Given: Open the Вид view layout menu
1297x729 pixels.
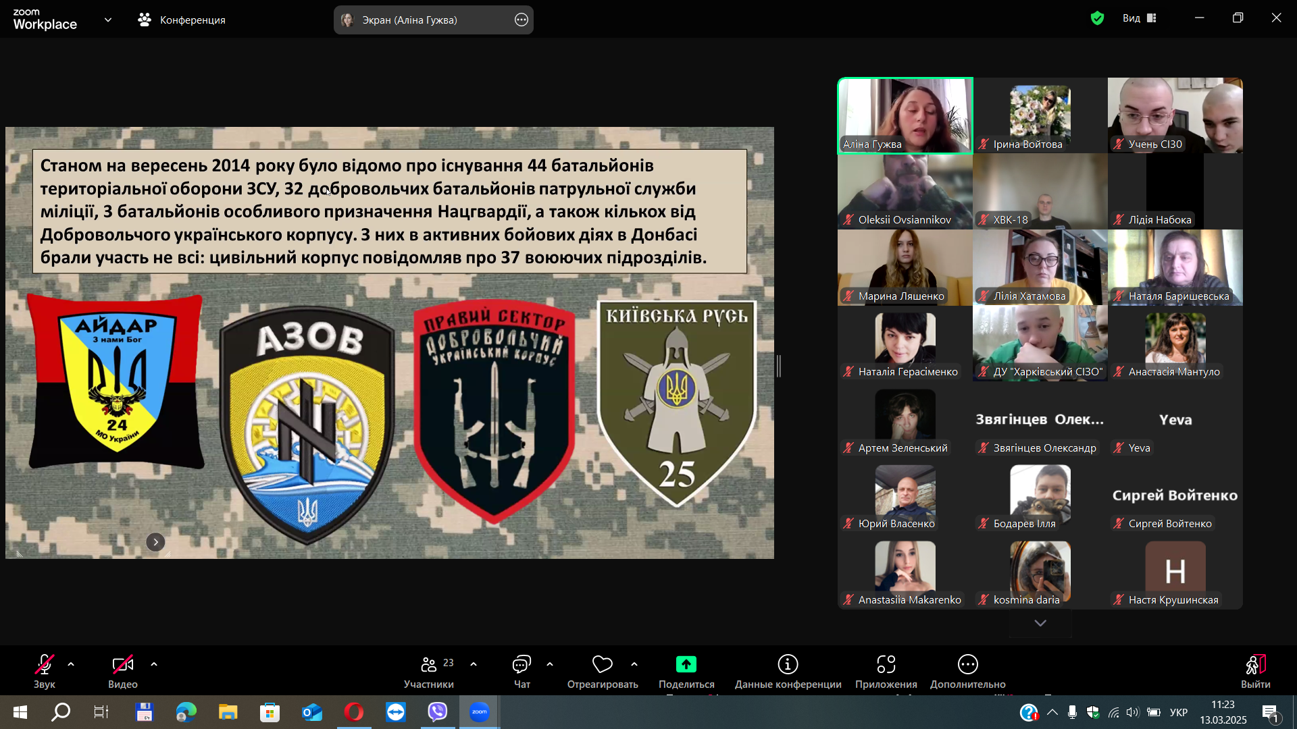Looking at the screenshot, I should tap(1140, 18).
